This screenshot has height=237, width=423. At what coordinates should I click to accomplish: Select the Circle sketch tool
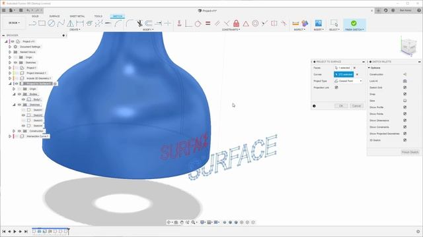[x=52, y=24]
